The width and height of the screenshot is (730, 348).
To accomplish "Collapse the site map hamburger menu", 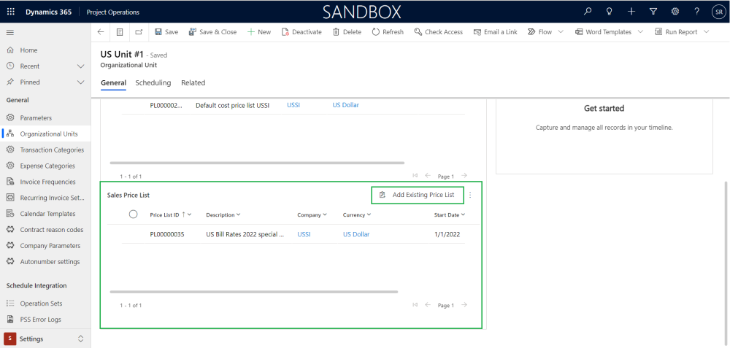I will tap(9, 32).
